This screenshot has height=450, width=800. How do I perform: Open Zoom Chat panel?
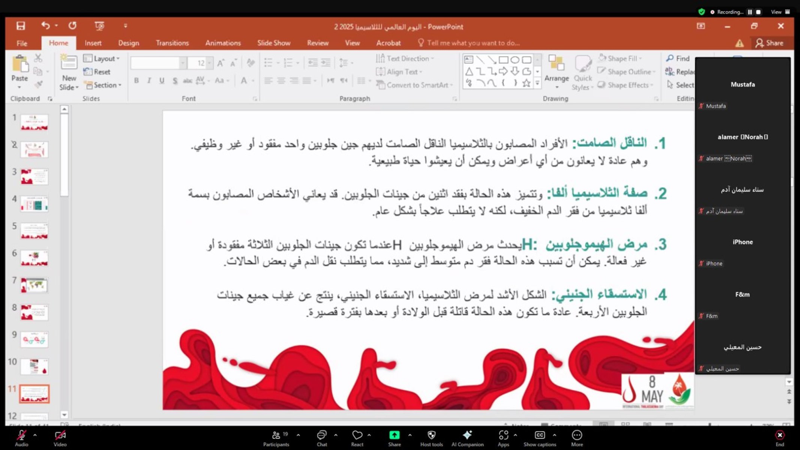tap(322, 438)
